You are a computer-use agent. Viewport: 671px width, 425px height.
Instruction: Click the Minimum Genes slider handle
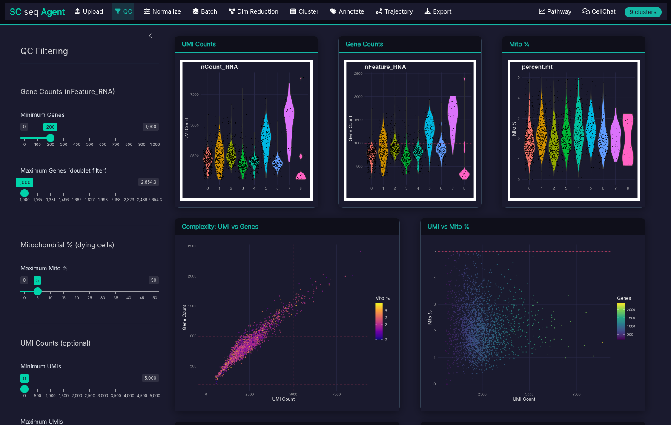click(51, 138)
